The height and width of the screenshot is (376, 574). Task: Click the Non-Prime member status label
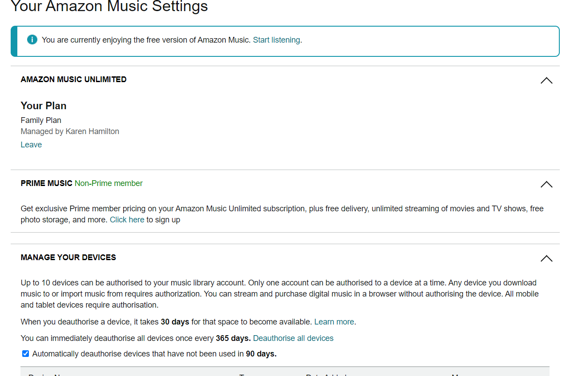click(108, 183)
